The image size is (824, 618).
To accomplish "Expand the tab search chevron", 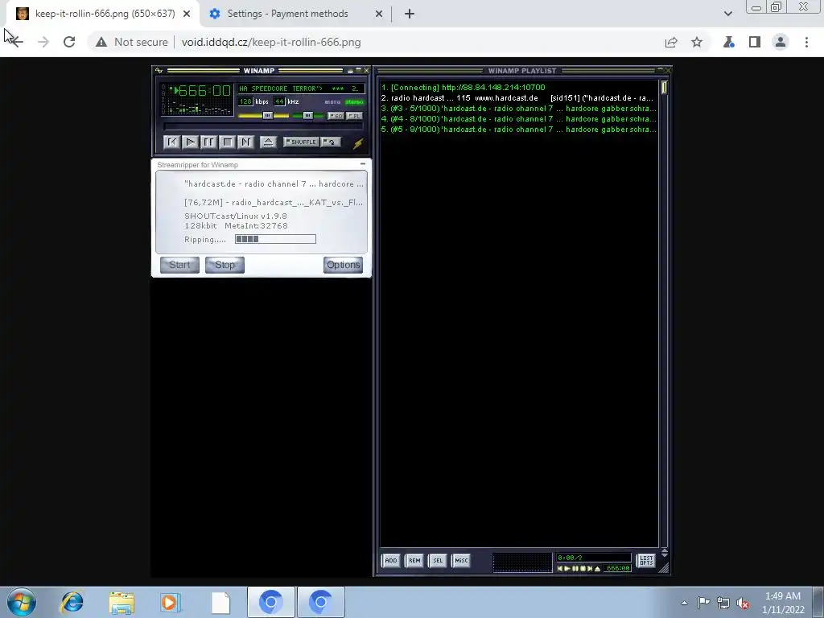I will 727,14.
